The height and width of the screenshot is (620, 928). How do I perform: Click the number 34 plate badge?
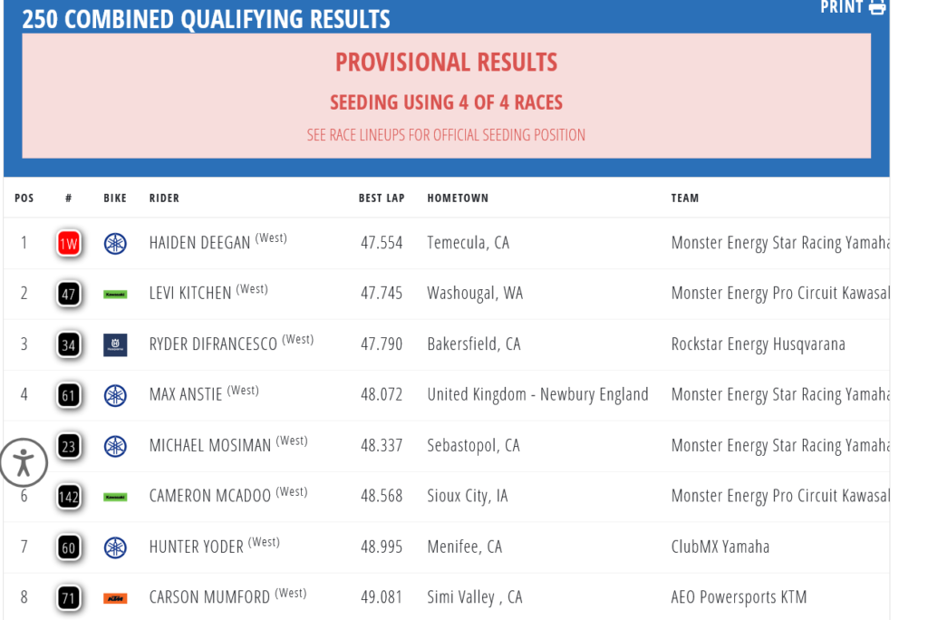click(69, 344)
